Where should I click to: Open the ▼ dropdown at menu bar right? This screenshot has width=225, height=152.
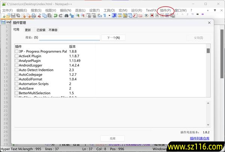pyautogui.click(x=215, y=10)
